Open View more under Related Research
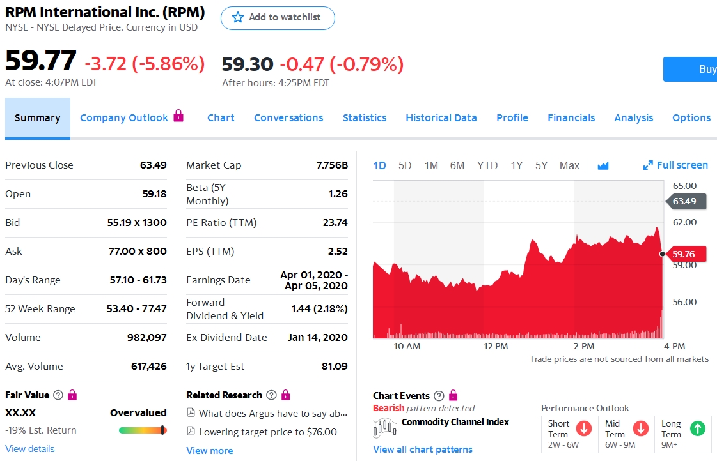This screenshot has height=461, width=717. 209,451
